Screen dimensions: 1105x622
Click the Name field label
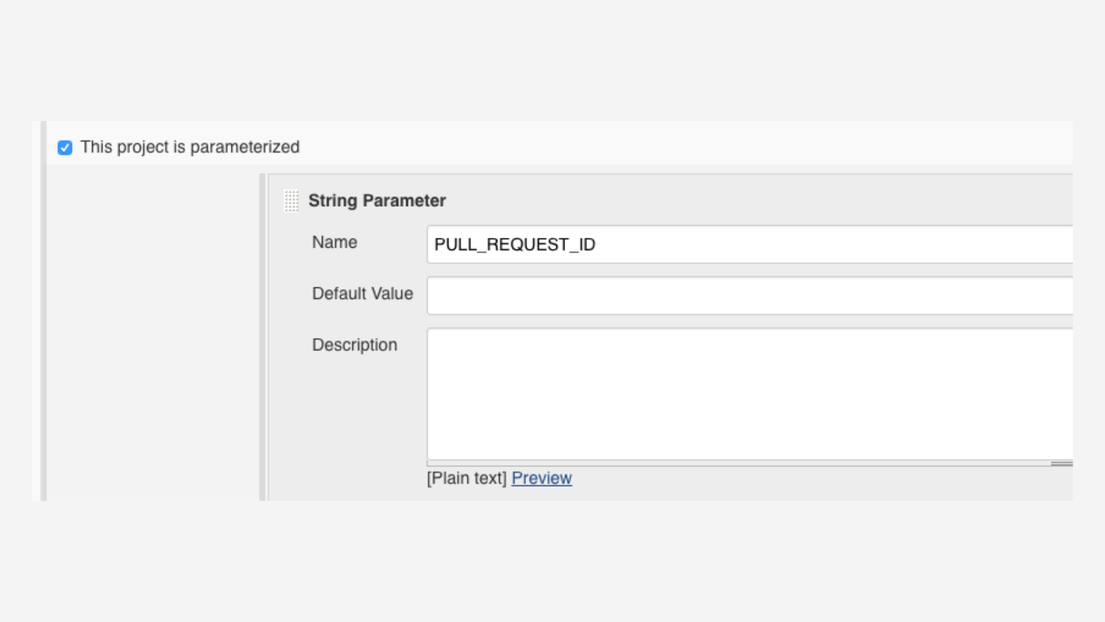pos(334,242)
